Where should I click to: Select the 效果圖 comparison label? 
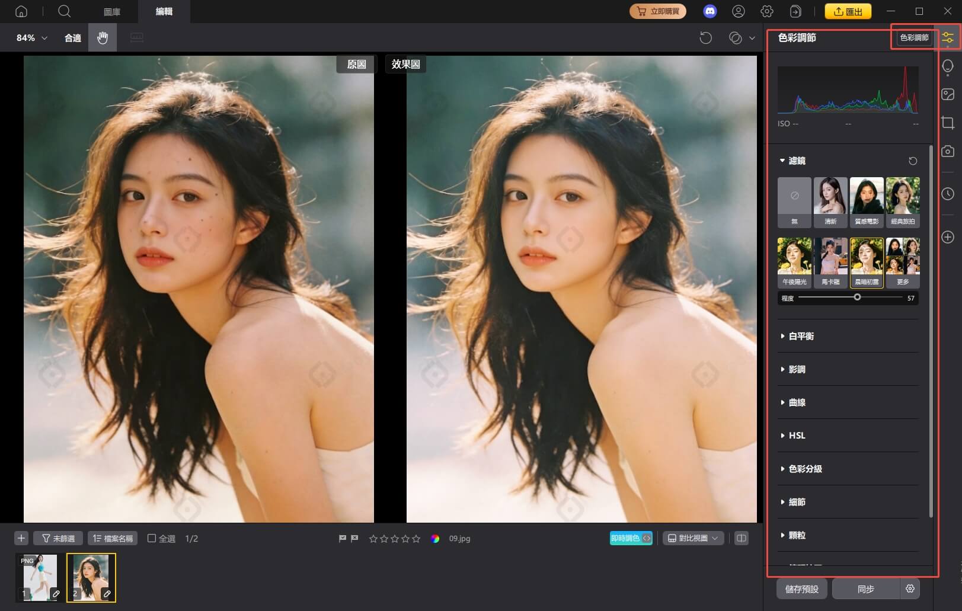click(x=406, y=64)
